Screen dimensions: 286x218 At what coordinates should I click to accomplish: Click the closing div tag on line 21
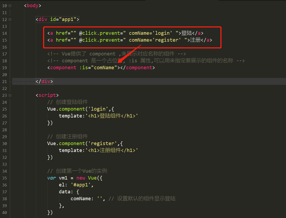(x=44, y=81)
